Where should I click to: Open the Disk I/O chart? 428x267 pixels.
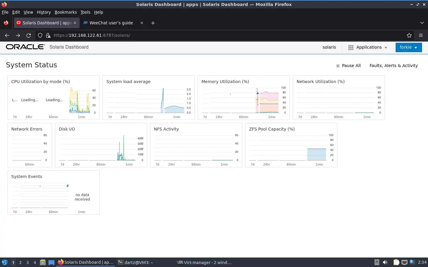pyautogui.click(x=101, y=145)
